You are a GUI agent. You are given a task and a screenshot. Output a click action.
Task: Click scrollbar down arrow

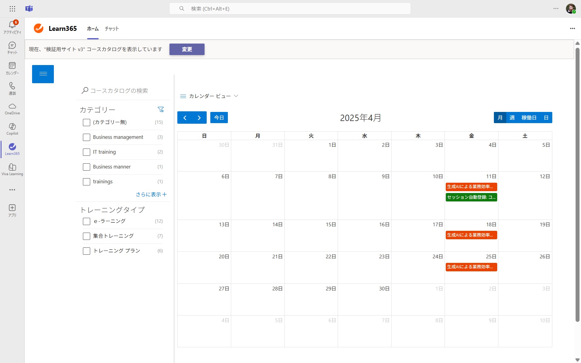pos(577,360)
